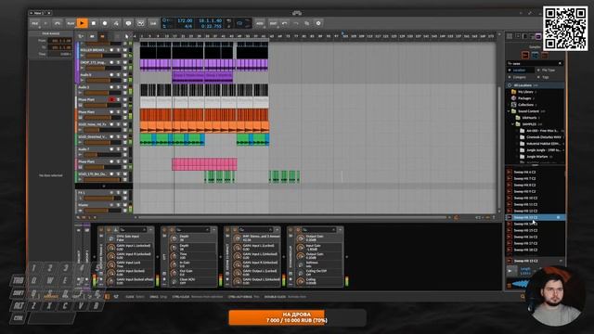Select the orange Samples category icon
Screen dimensions: 594x334
pos(525,56)
